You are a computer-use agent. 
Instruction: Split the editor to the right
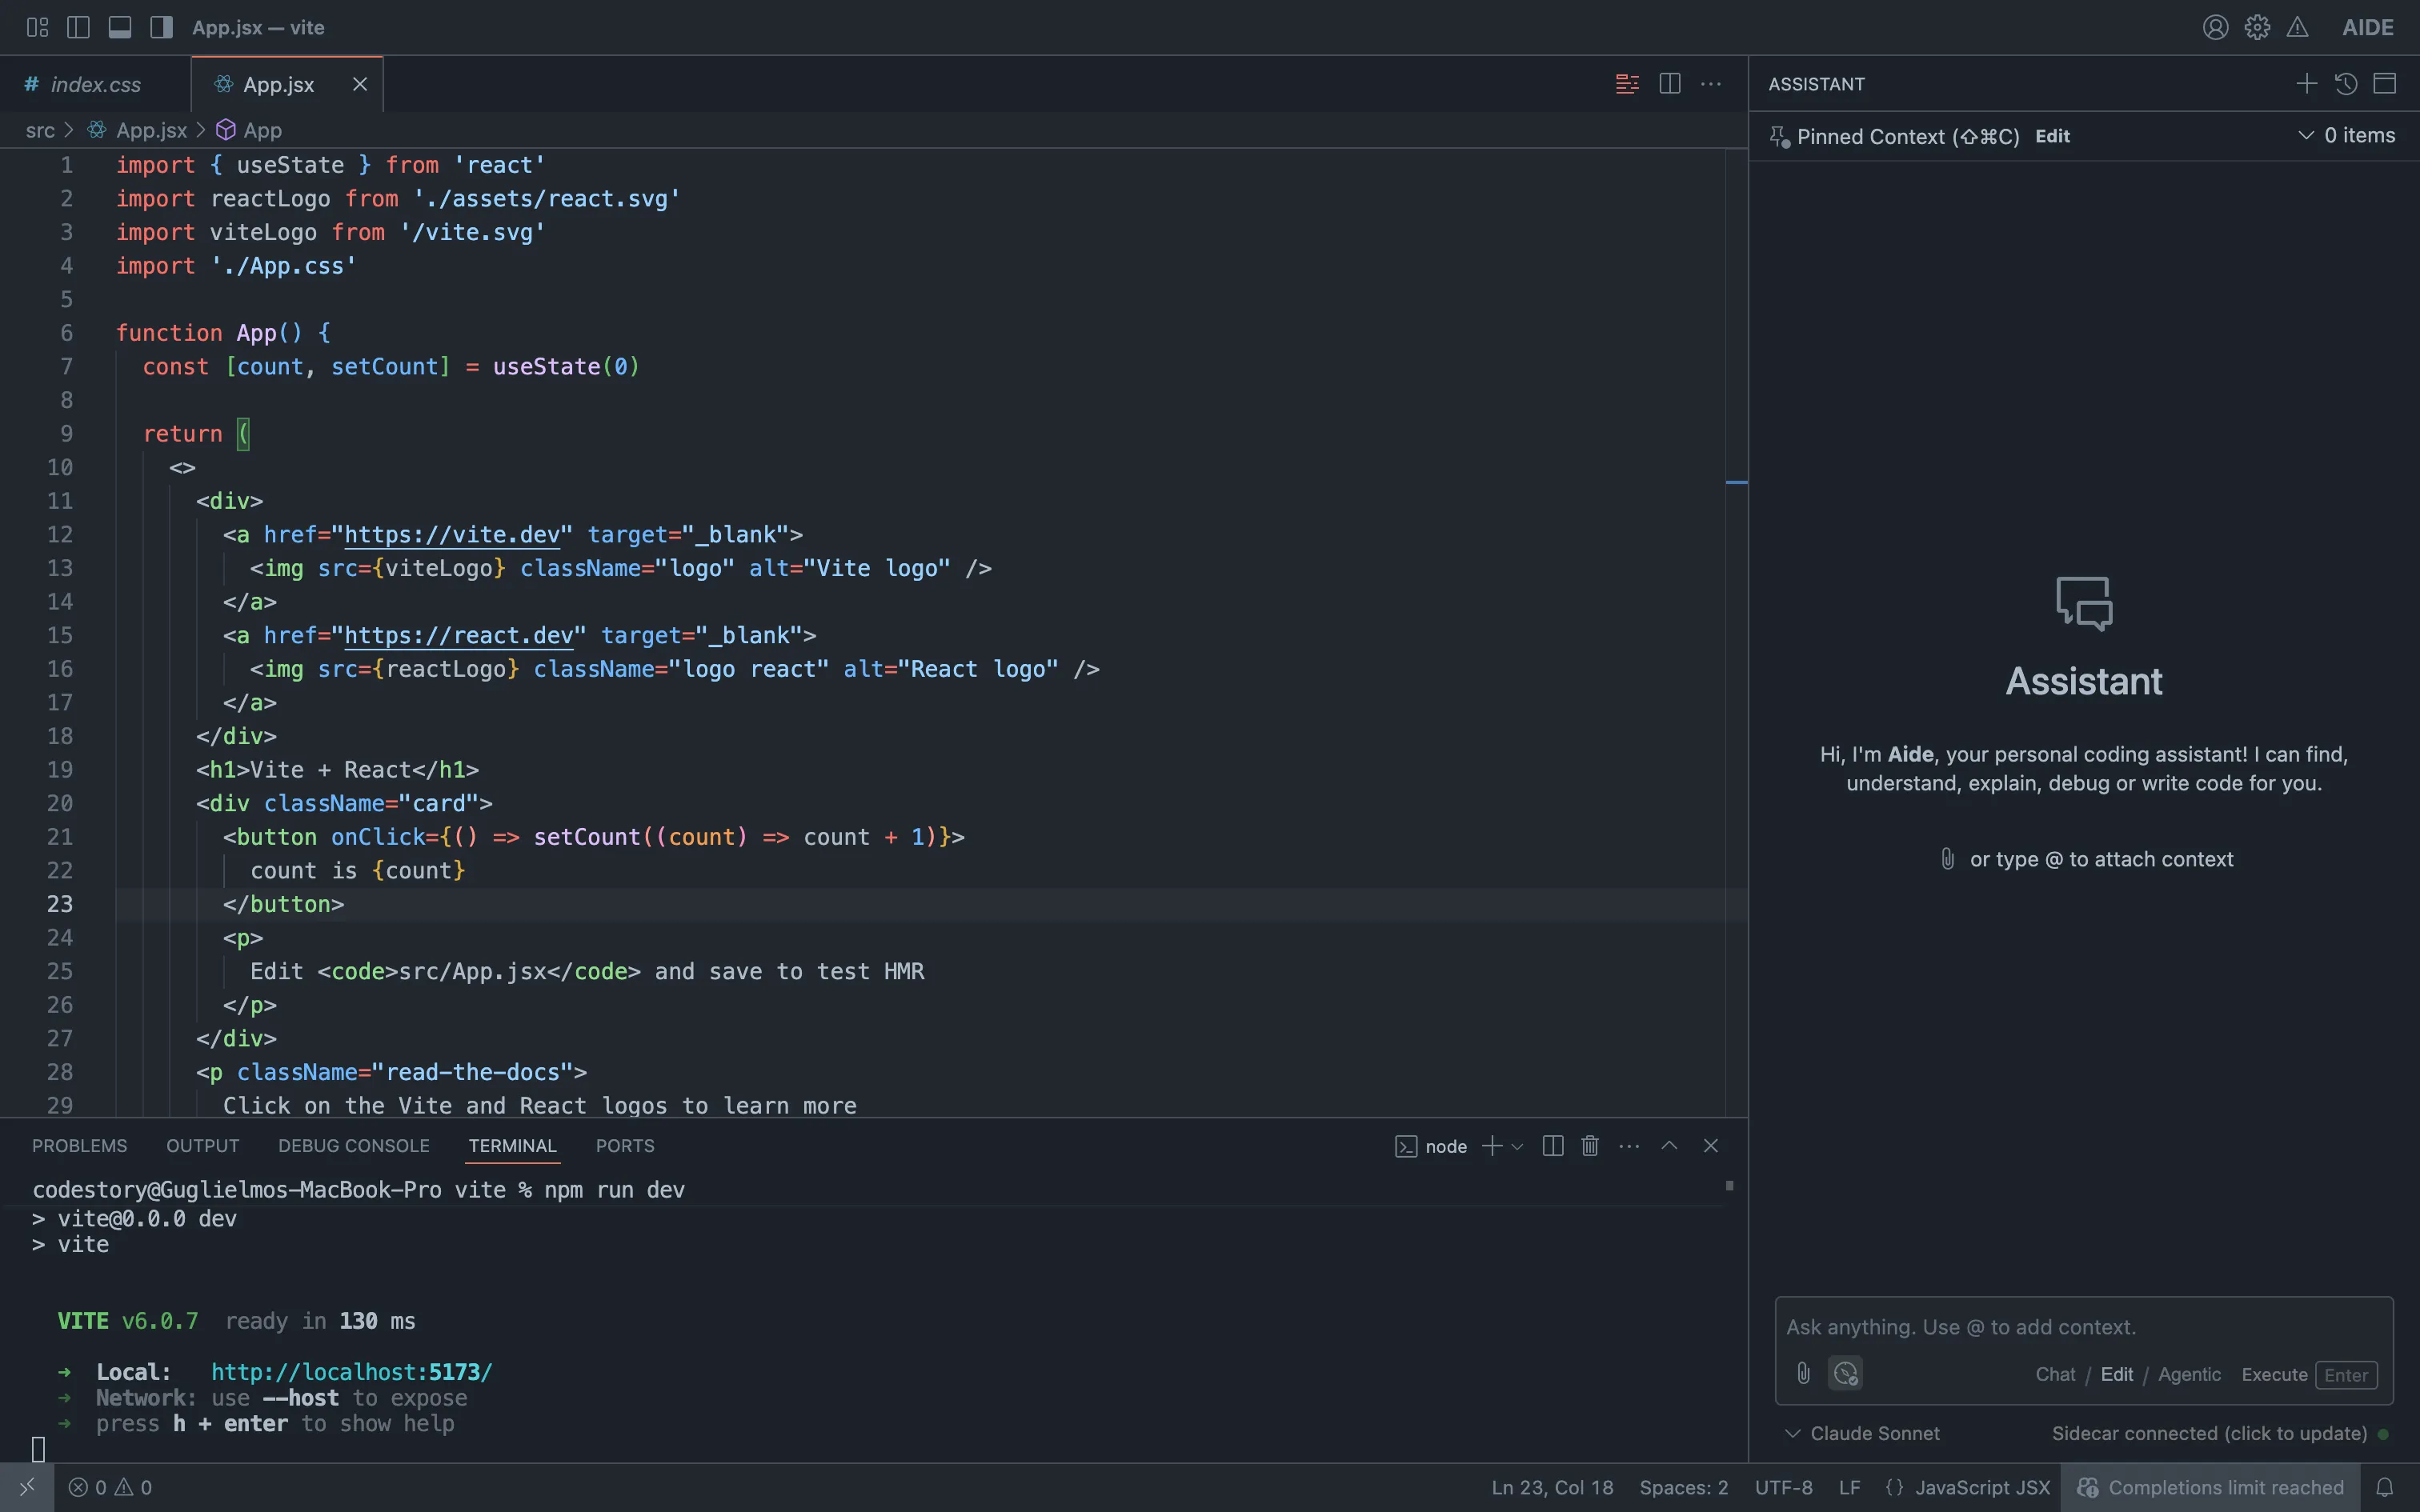pyautogui.click(x=1670, y=84)
